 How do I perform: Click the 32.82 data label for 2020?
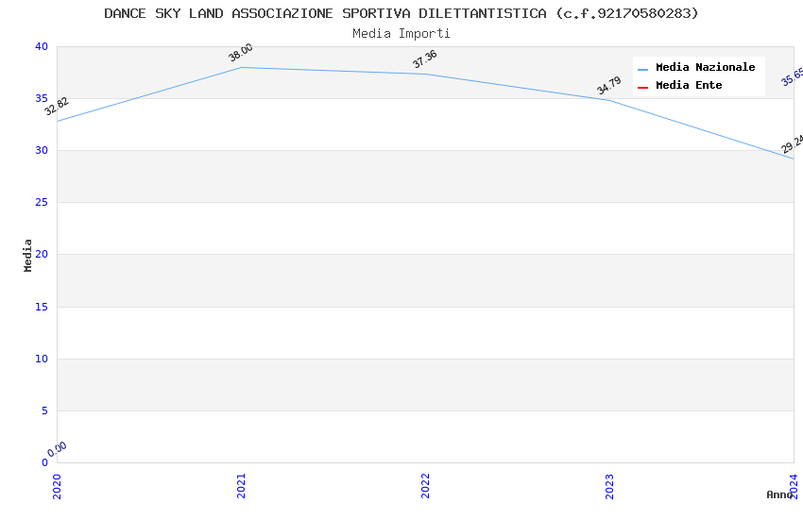[x=57, y=107]
